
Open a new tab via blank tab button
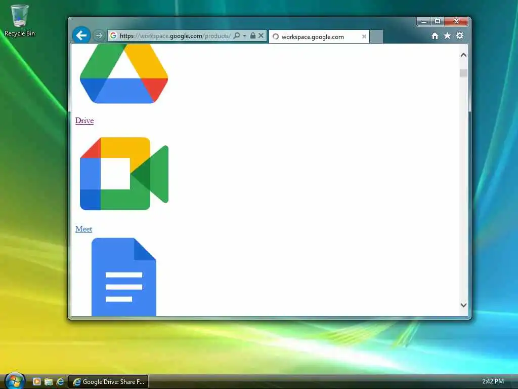pyautogui.click(x=376, y=36)
